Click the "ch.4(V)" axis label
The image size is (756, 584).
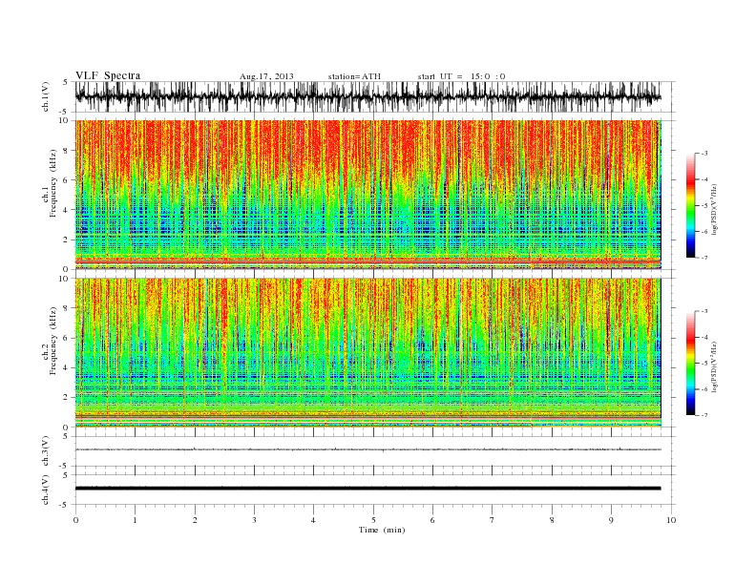pos(46,490)
